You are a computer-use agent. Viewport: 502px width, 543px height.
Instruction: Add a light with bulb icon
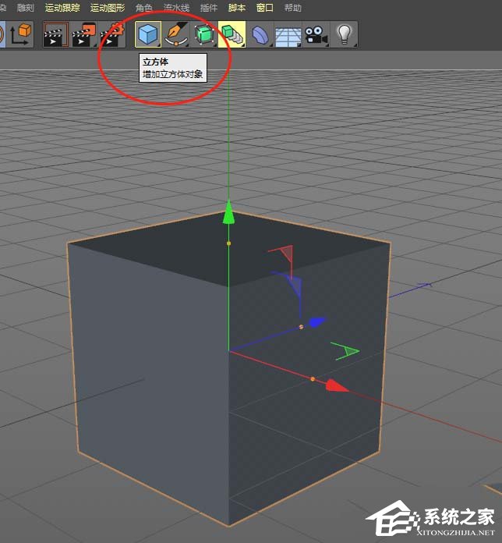click(344, 34)
